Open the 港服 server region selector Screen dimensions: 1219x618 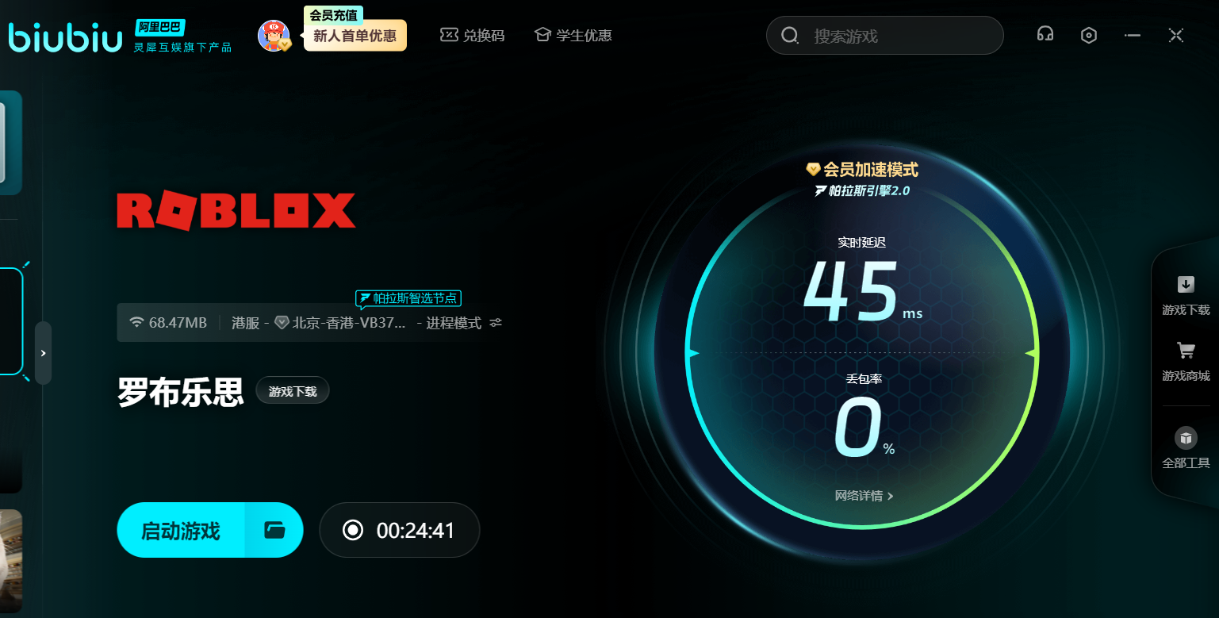[245, 323]
